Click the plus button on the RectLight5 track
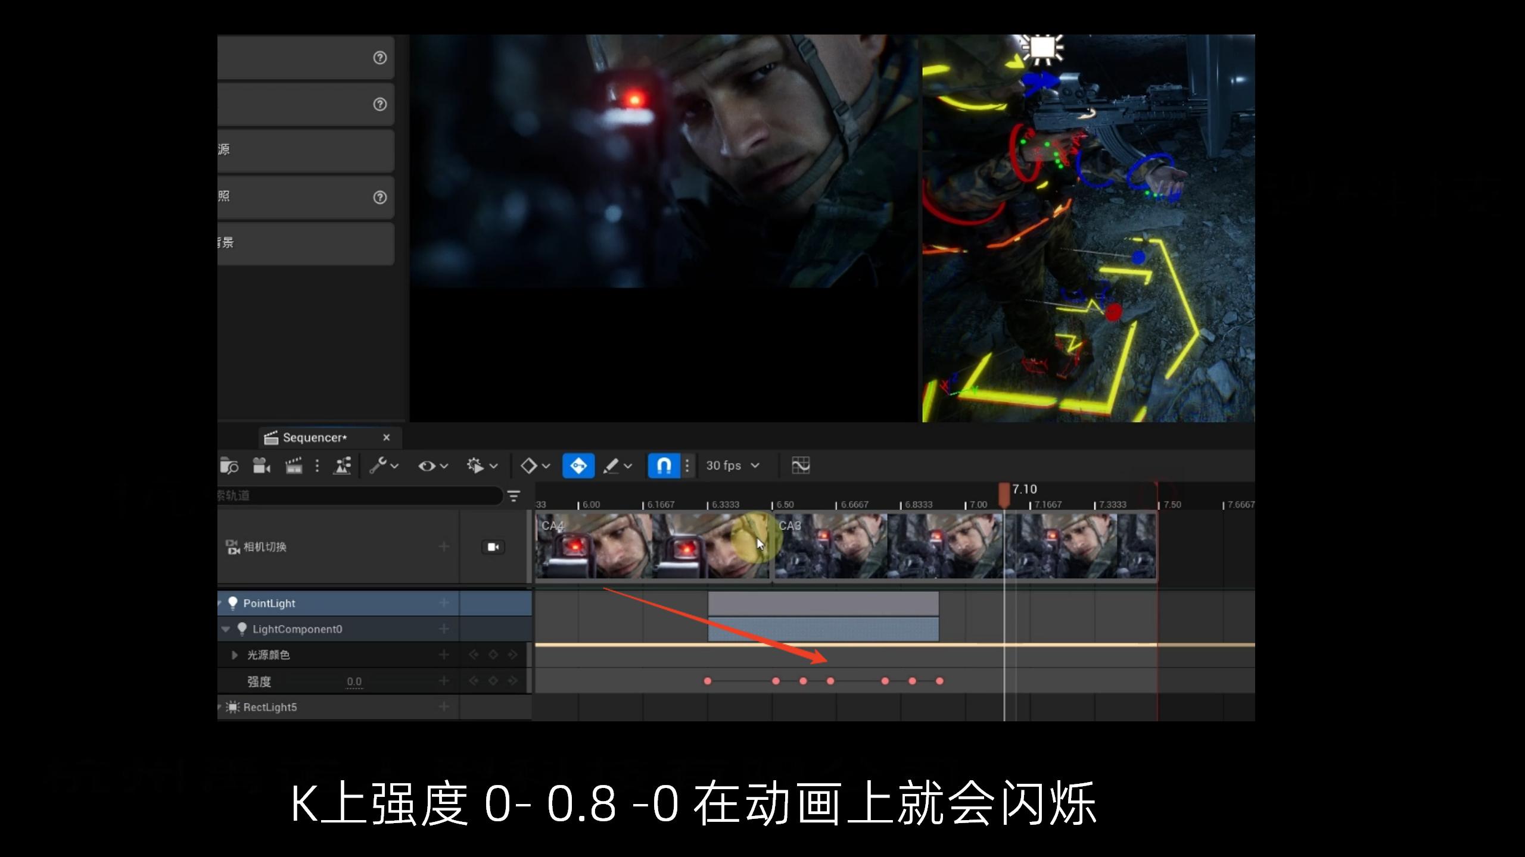The image size is (1525, 857). [x=444, y=707]
